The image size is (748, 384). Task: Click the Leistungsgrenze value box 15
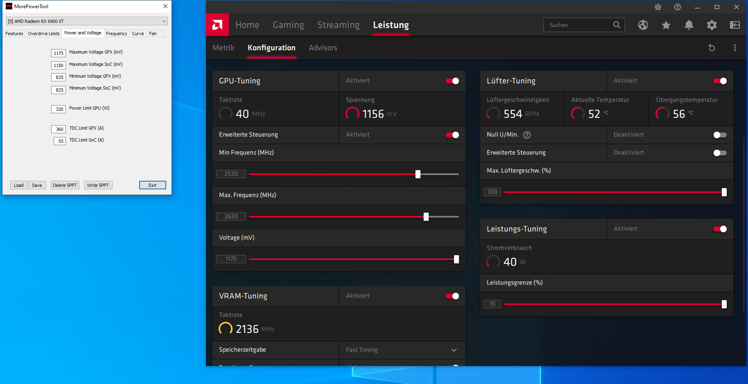pos(493,304)
